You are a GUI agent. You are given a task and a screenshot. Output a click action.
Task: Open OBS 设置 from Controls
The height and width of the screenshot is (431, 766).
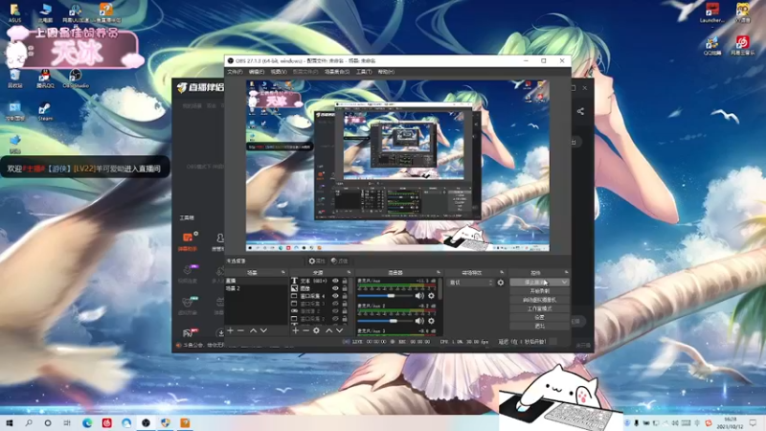[x=539, y=318]
